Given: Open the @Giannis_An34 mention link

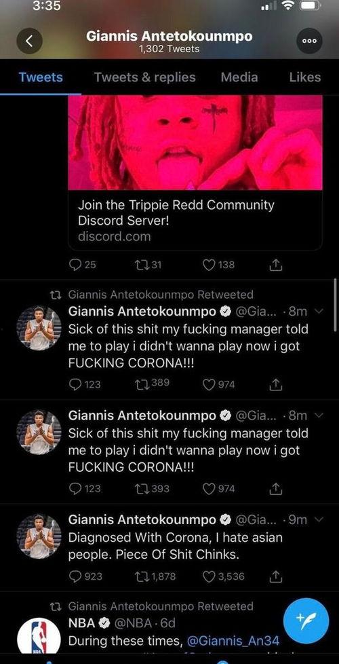Looking at the screenshot, I should [x=233, y=641].
